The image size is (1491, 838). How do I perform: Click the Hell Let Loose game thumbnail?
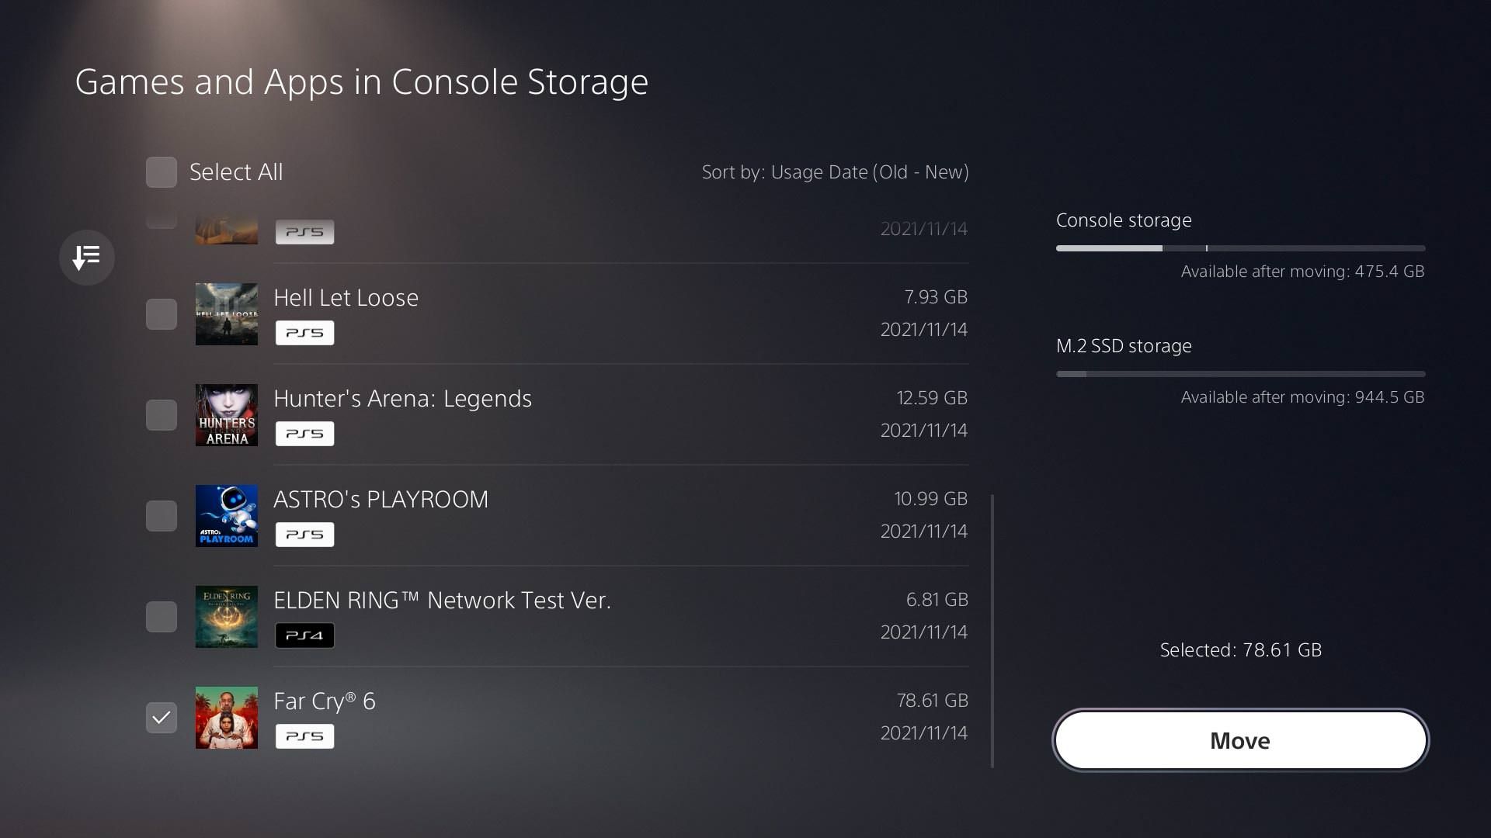[x=226, y=314]
